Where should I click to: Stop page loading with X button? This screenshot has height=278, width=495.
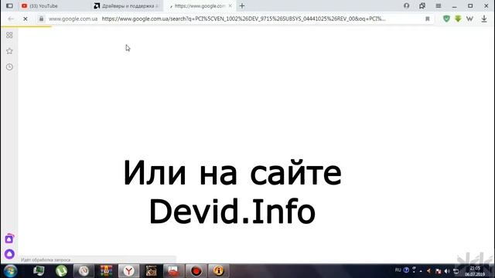26,19
